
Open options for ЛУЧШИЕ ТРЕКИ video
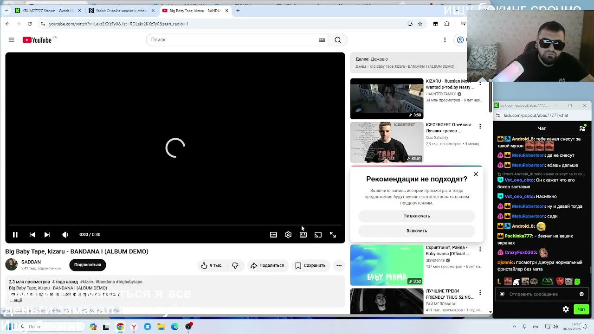point(480,293)
